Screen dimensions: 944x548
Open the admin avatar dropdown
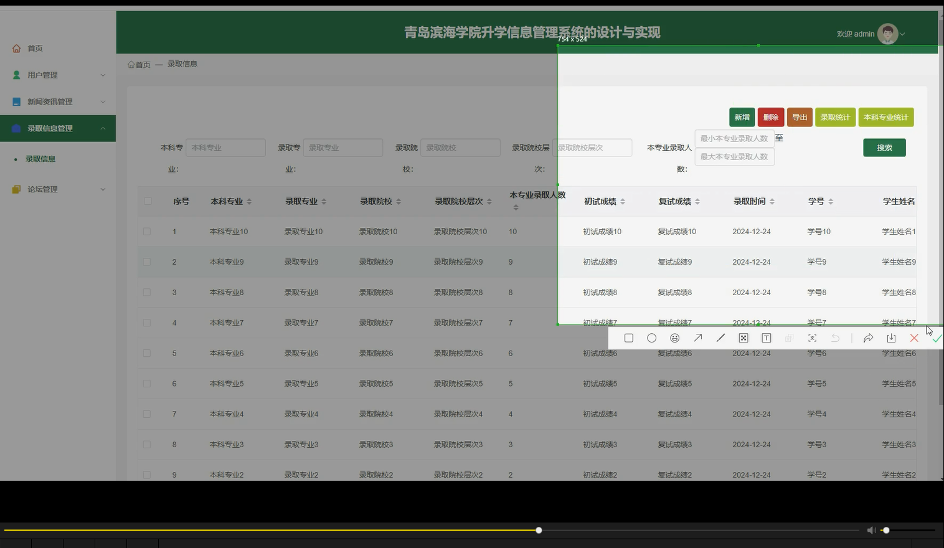pos(887,34)
